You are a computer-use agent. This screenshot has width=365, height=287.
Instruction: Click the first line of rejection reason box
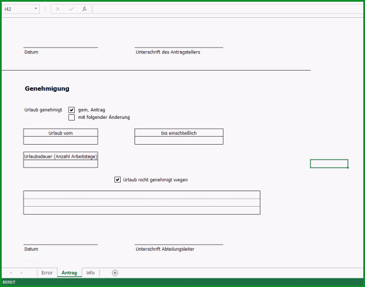[141, 195]
